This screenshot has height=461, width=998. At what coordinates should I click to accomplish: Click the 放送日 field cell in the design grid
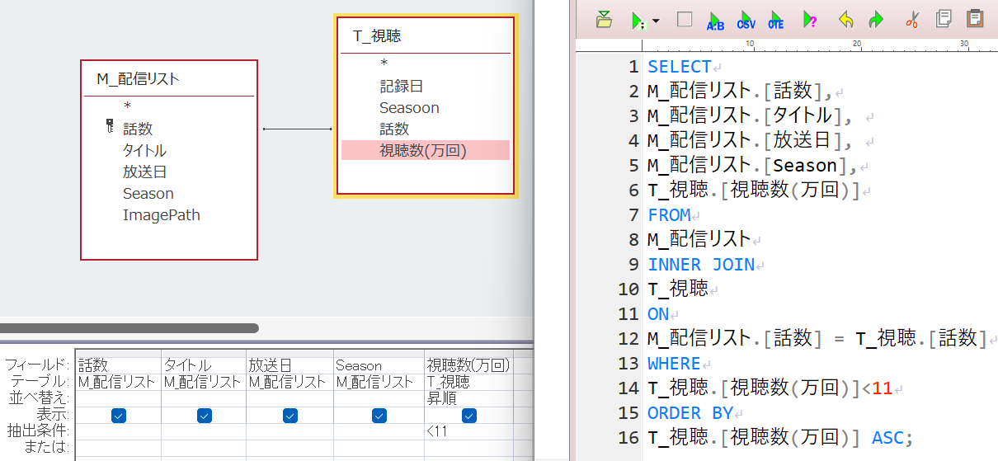(290, 365)
